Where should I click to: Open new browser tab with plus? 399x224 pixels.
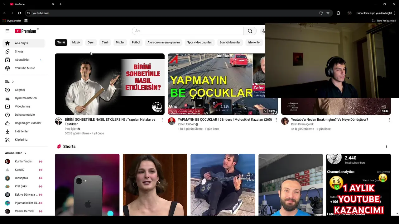pyautogui.click(x=60, y=4)
